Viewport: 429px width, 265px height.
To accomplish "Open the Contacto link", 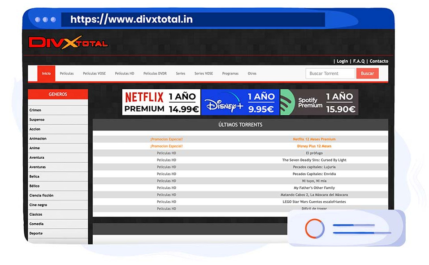I will pyautogui.click(x=379, y=61).
